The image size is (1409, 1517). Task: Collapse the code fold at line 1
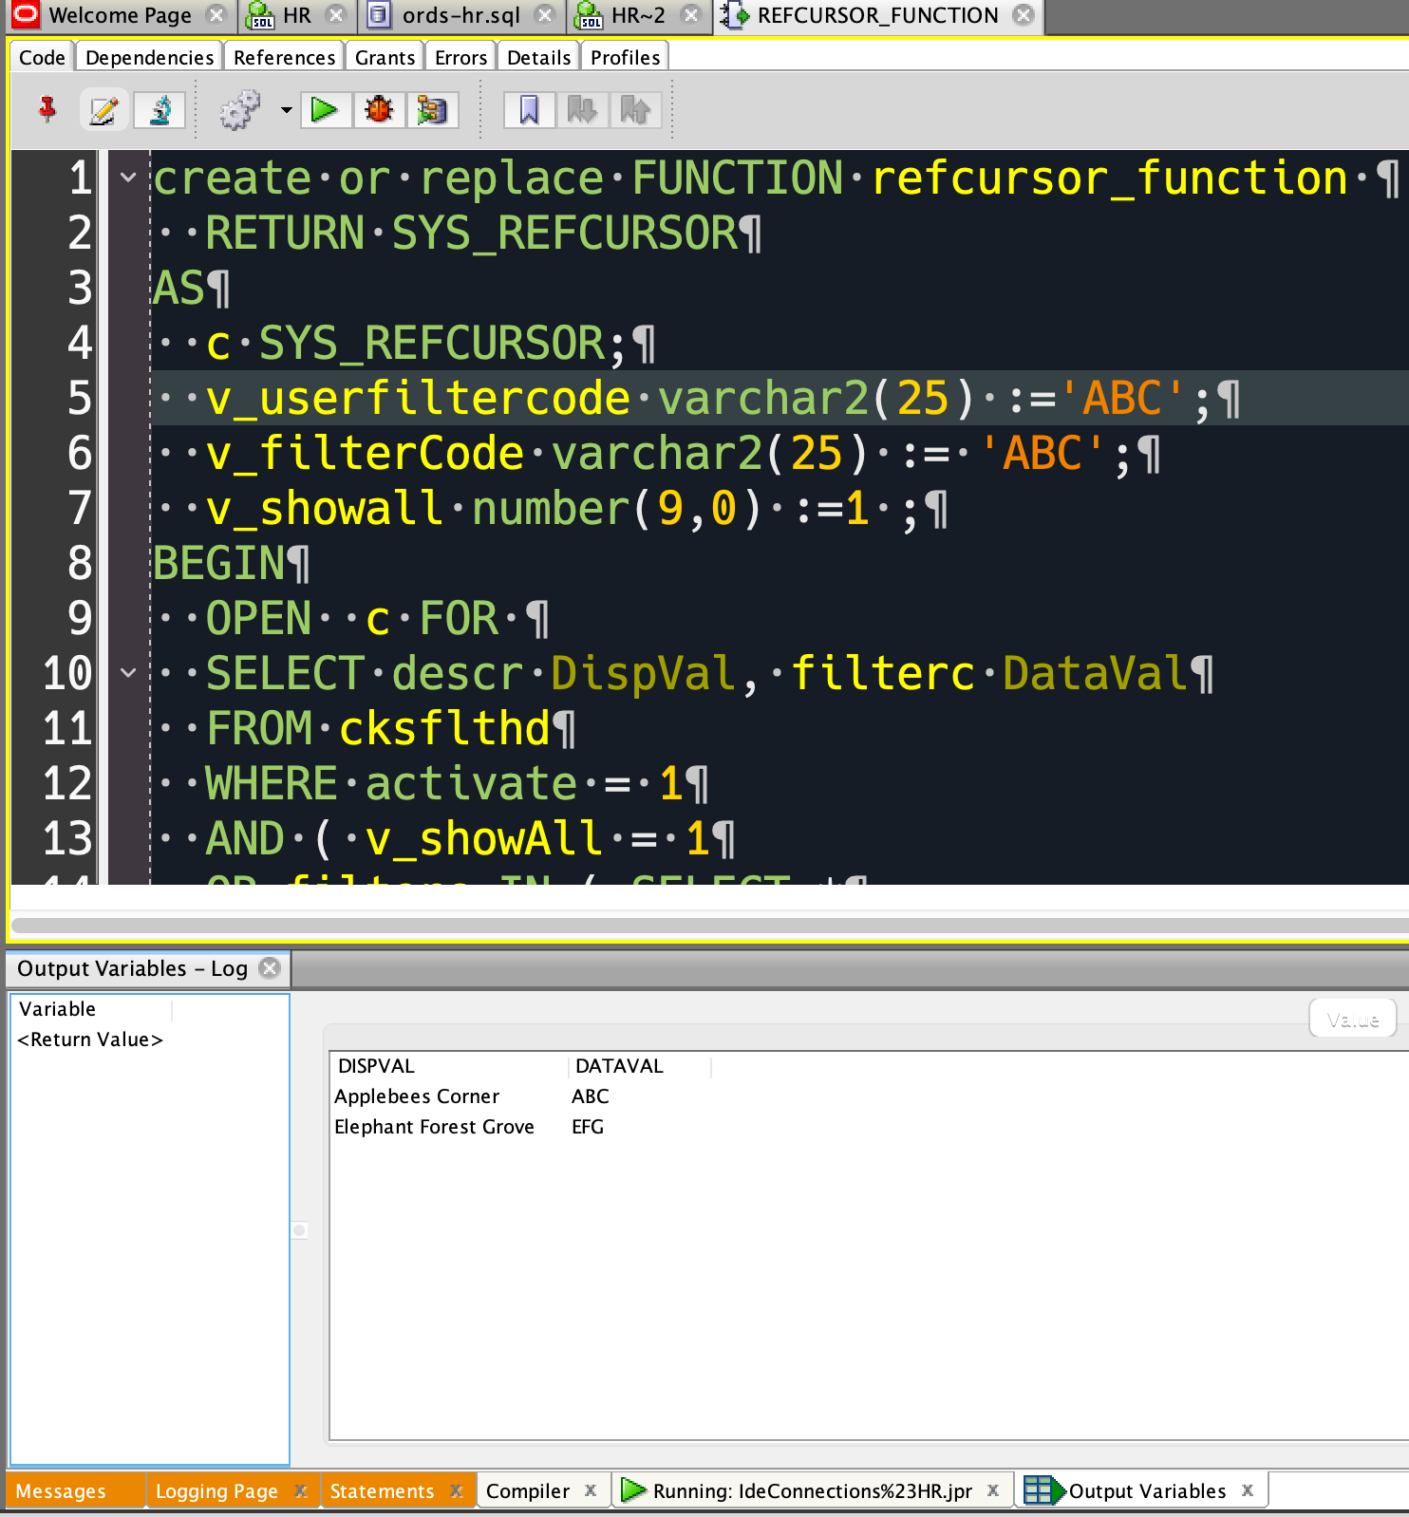click(x=128, y=178)
